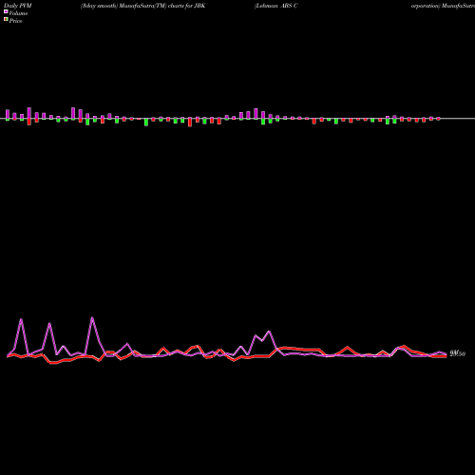Select the 'Volume' legend label
The width and height of the screenshot is (475, 475).
coord(18,13)
